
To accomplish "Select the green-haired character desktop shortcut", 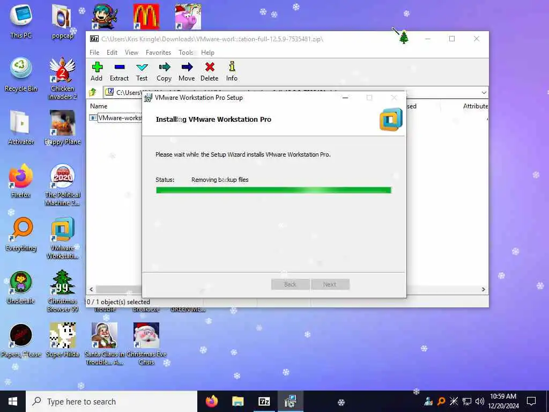I will 105,17.
